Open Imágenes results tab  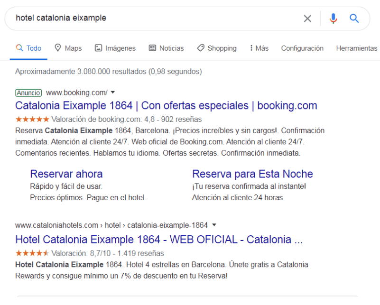[x=115, y=48]
